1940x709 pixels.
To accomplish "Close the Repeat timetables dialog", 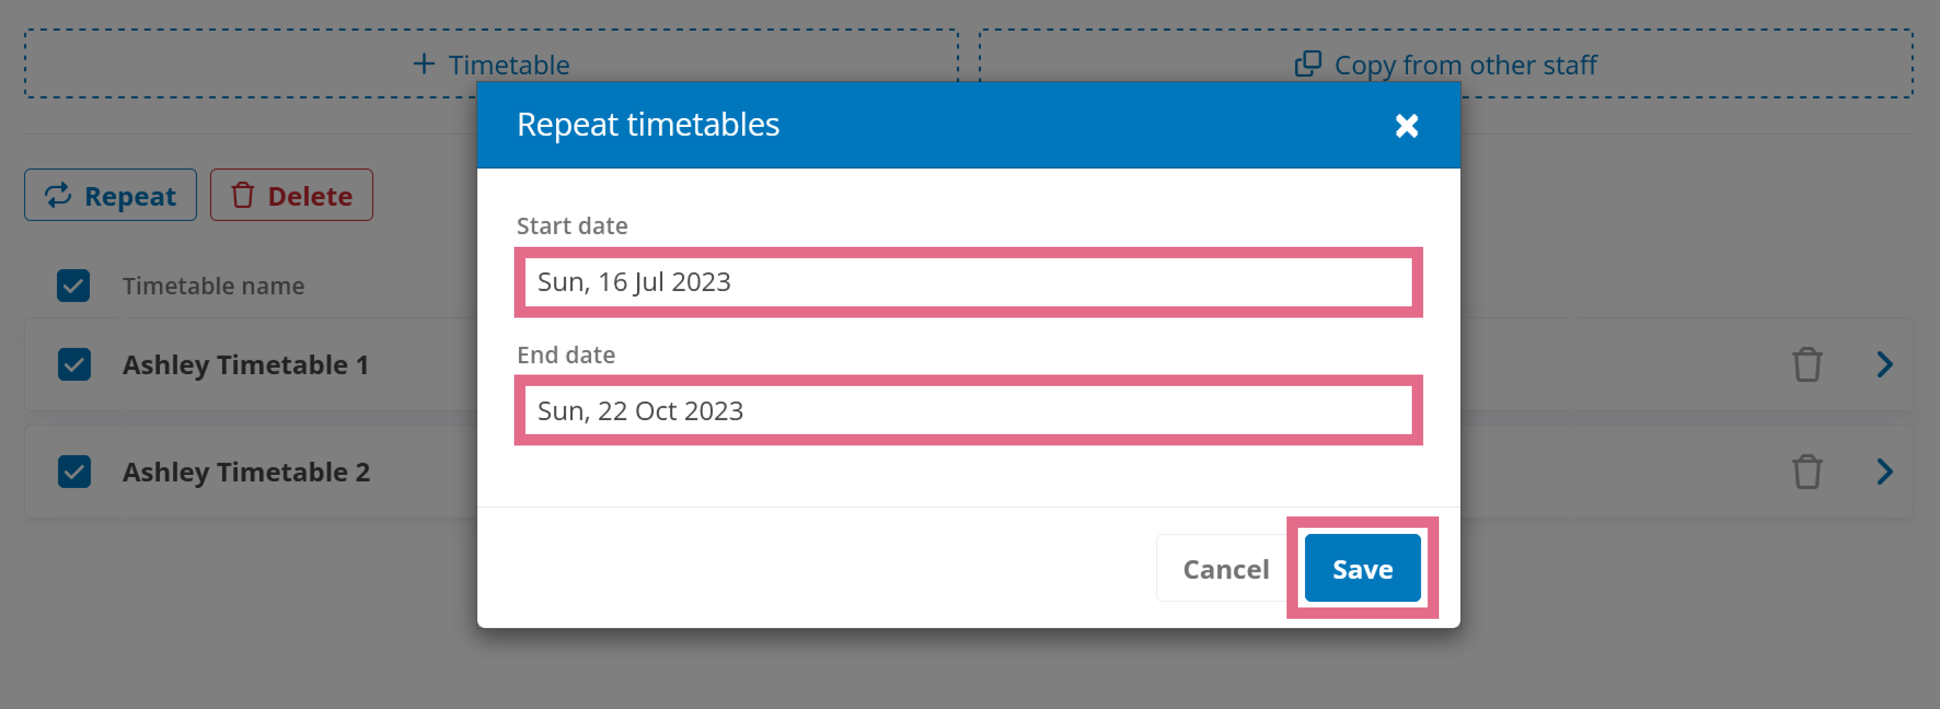I will (1406, 125).
